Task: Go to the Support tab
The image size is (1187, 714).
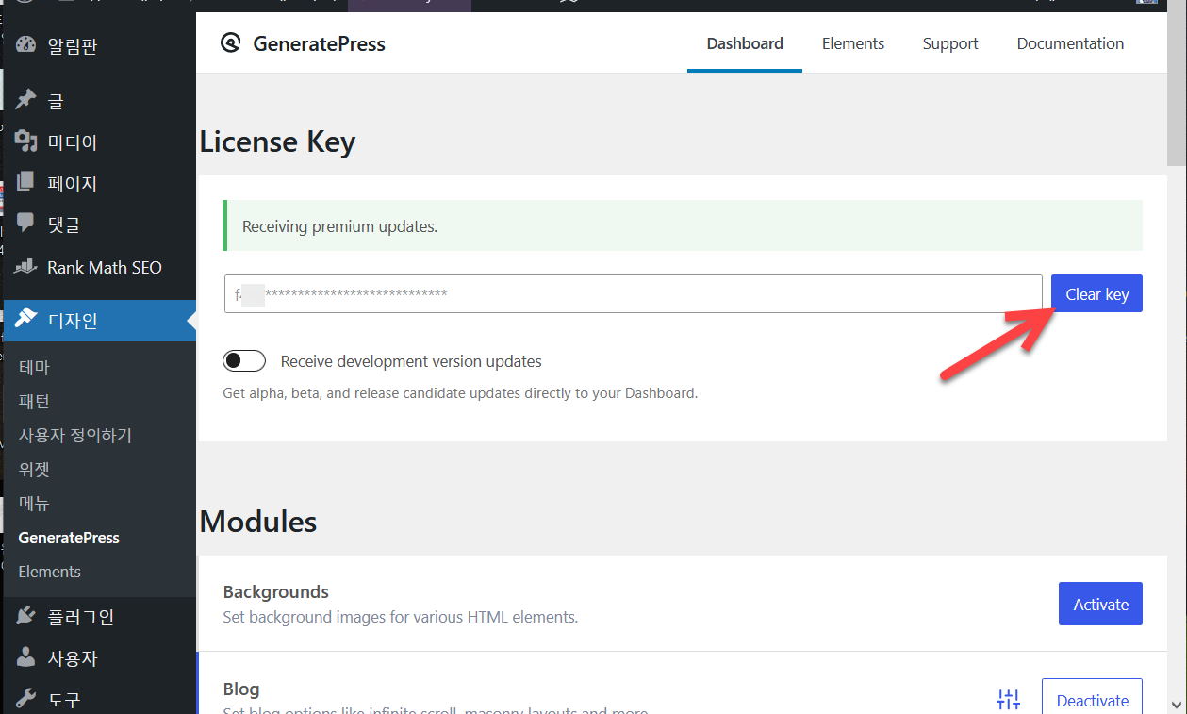Action: [950, 43]
